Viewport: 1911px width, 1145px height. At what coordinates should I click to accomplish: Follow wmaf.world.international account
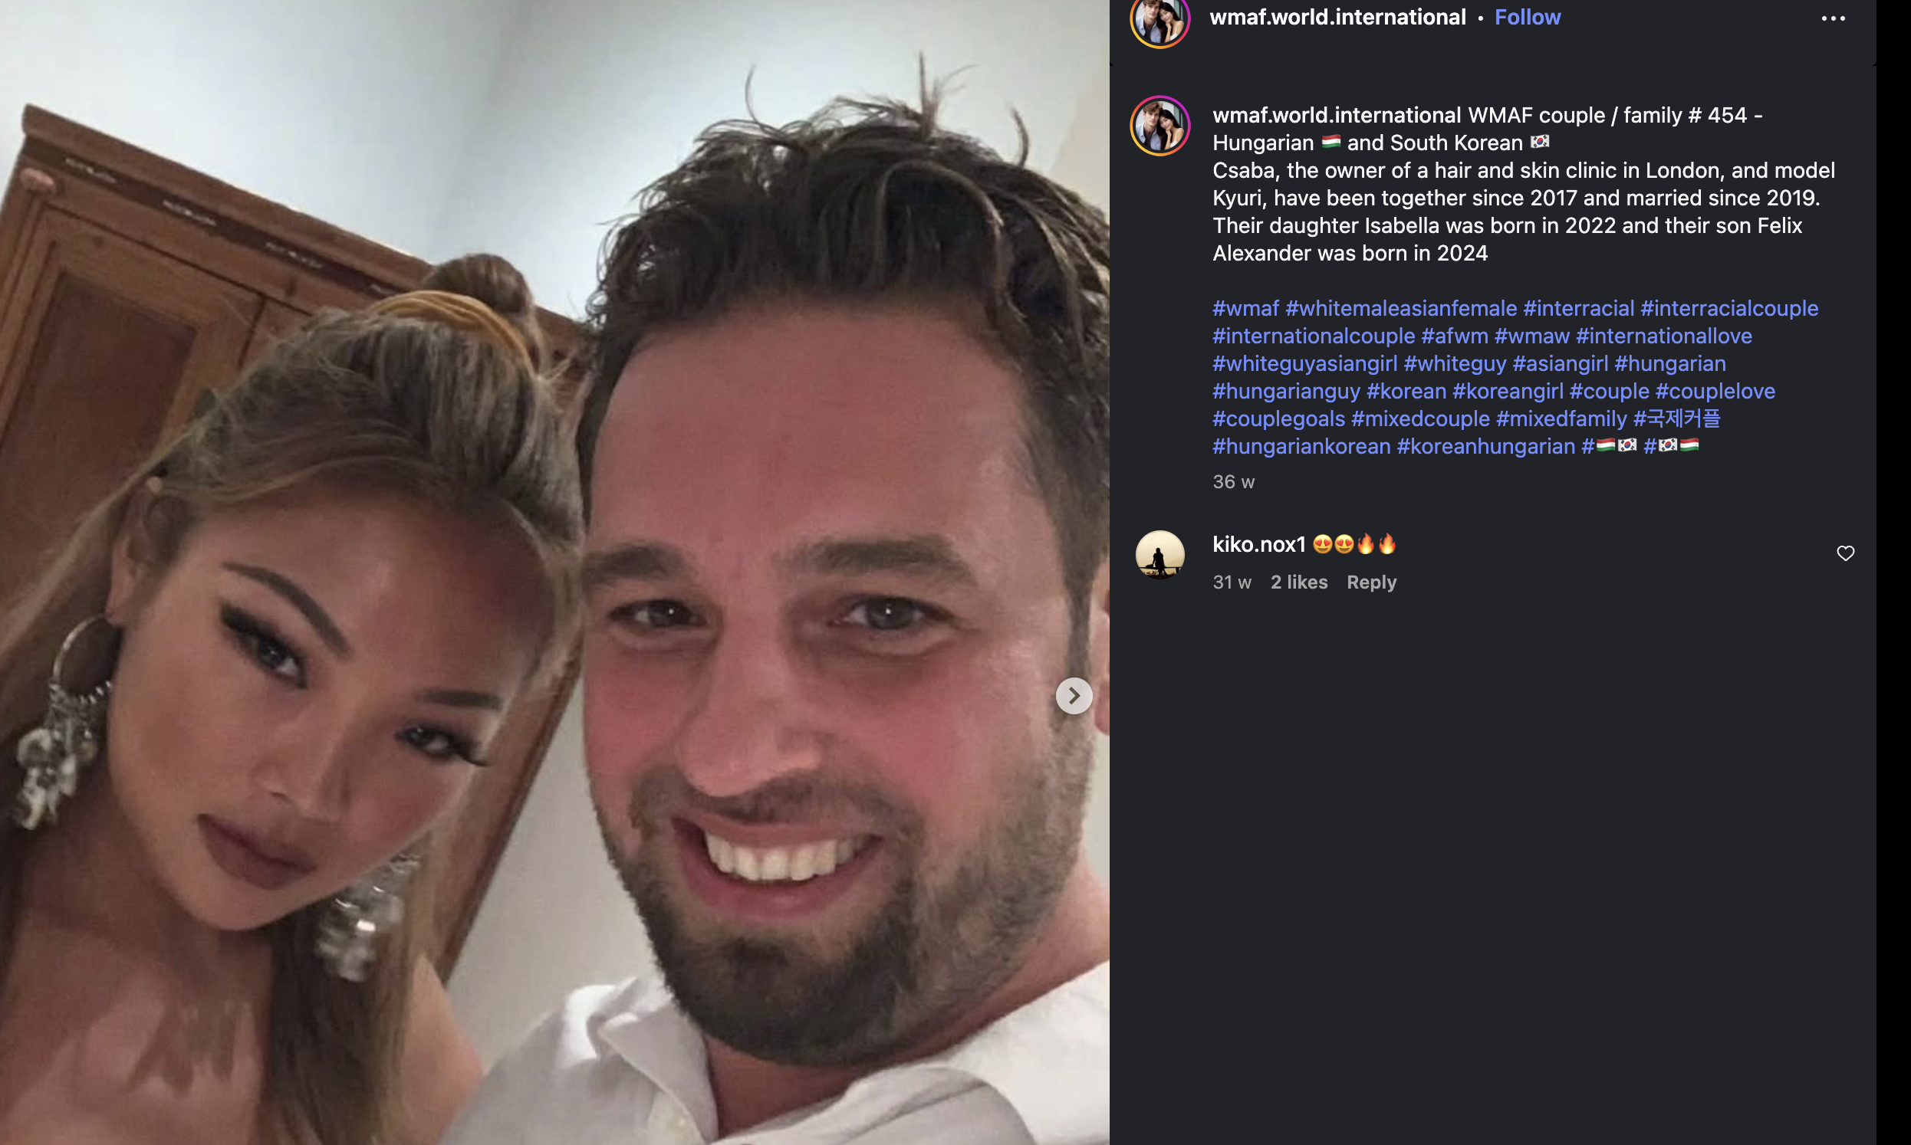click(x=1527, y=17)
